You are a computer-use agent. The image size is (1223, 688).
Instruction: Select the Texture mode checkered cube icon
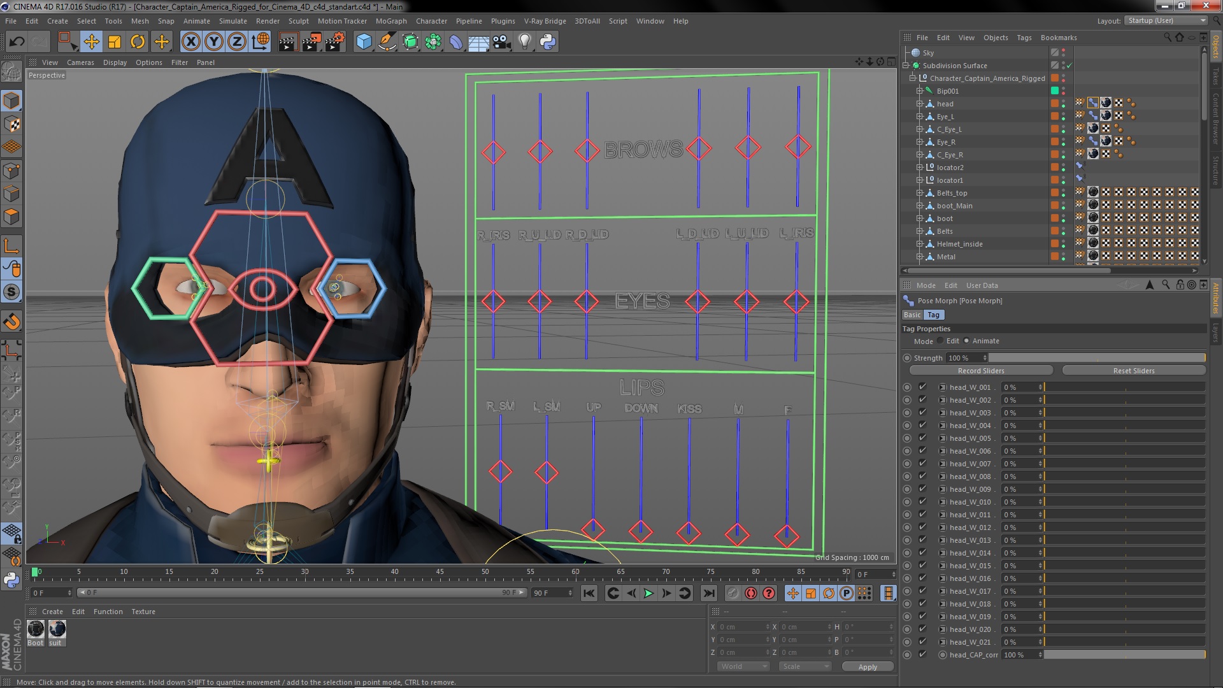pyautogui.click(x=11, y=124)
